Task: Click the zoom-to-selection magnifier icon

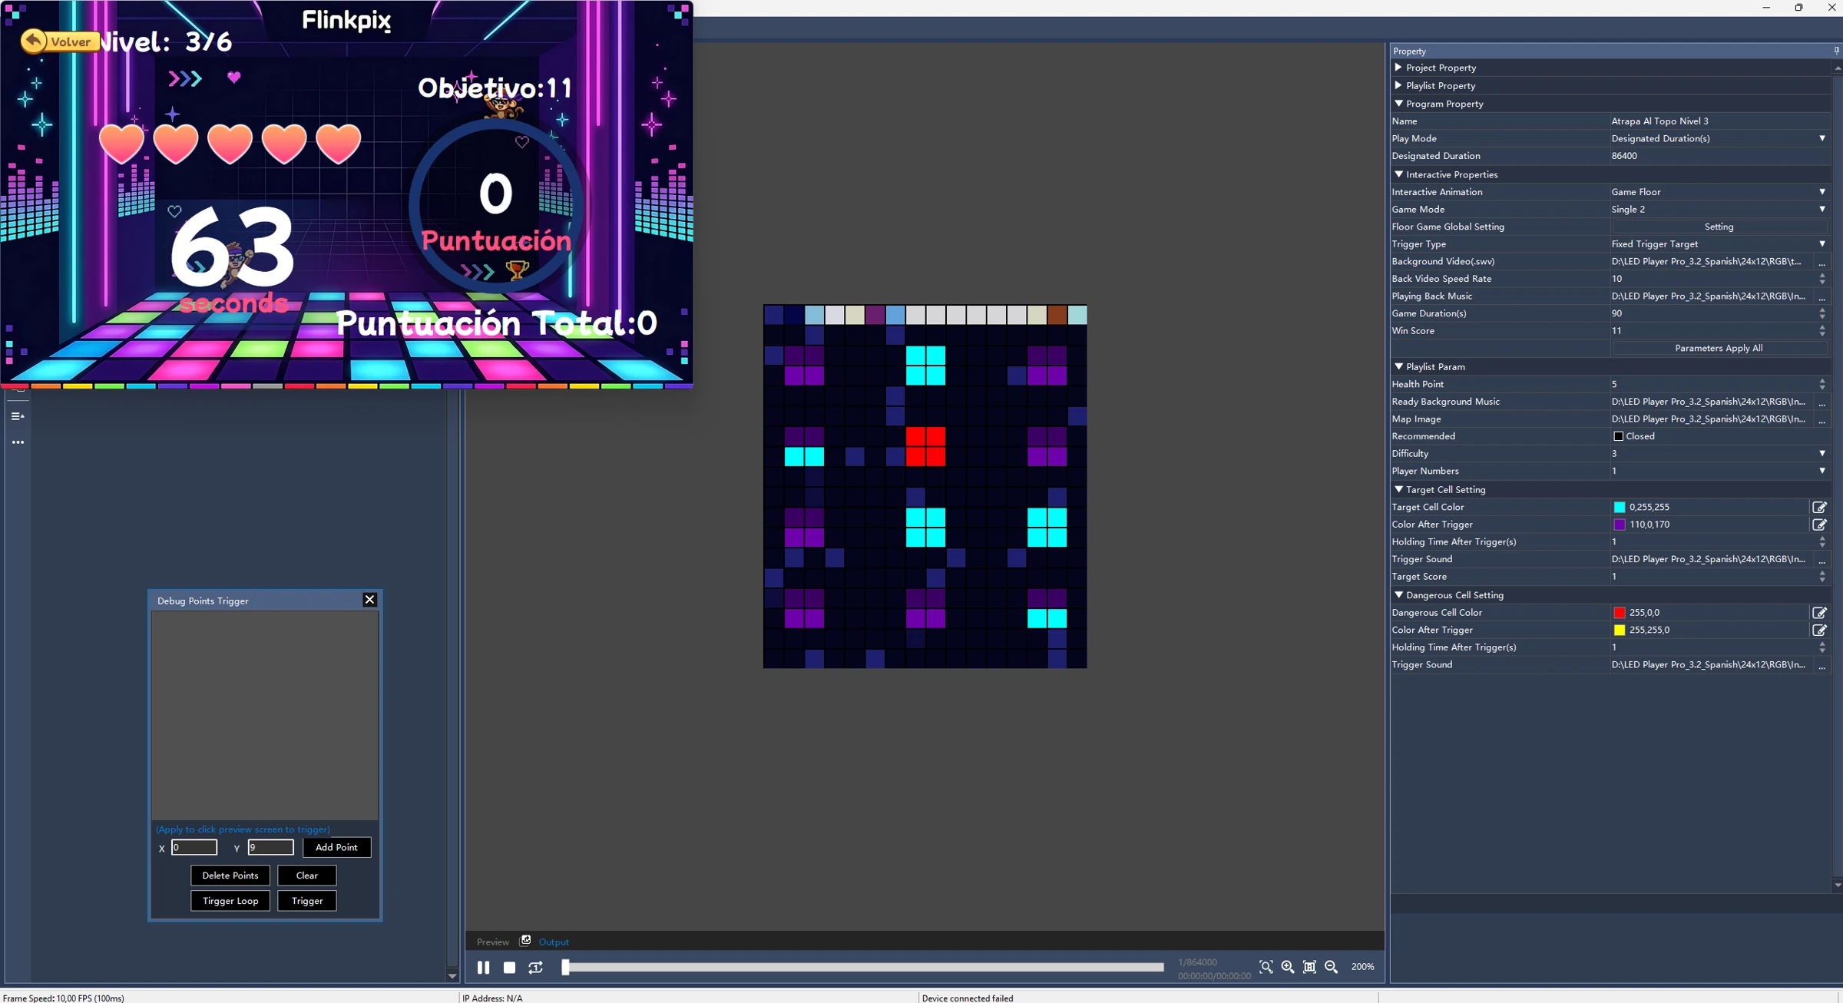Action: (1266, 967)
